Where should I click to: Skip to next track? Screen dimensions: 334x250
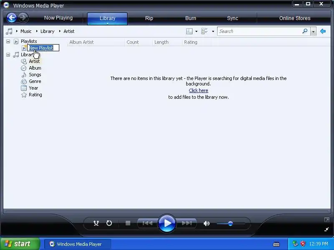pos(187,223)
